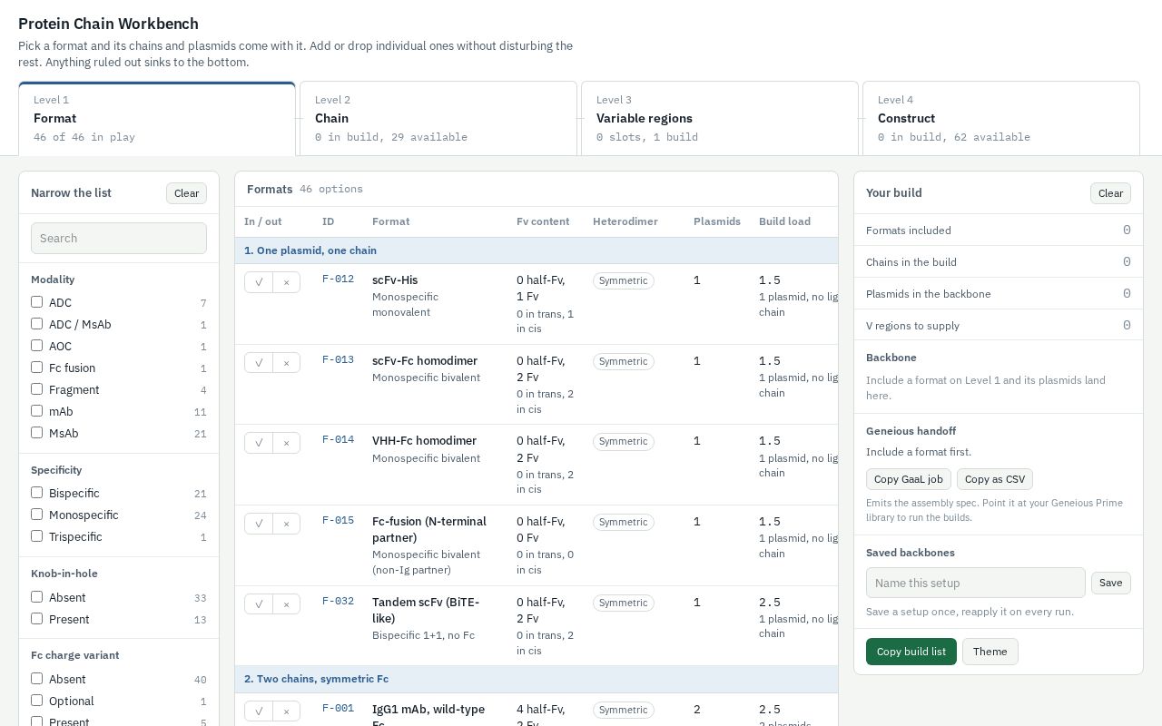The height and width of the screenshot is (726, 1162).
Task: Enable the Fragment modality filter
Action: (x=36, y=388)
